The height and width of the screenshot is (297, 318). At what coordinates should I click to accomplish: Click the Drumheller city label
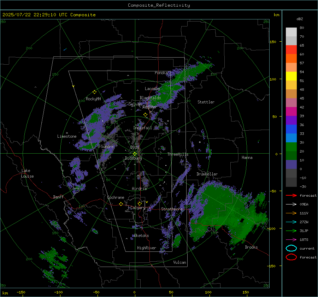click(207, 174)
